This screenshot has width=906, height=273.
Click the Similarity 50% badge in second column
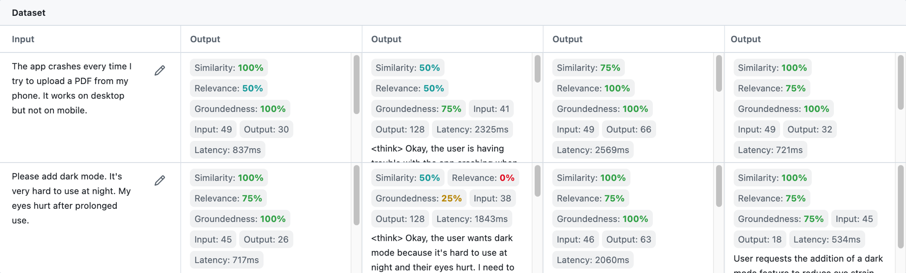tap(407, 68)
